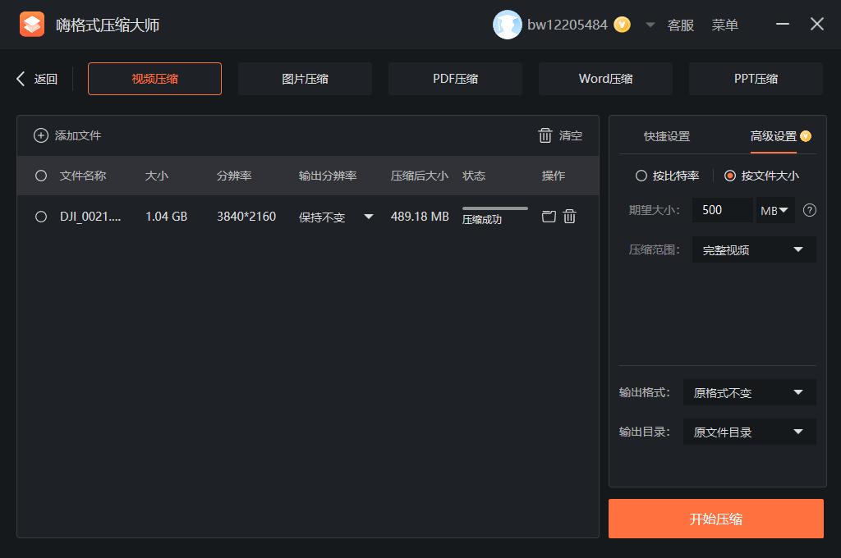
Task: Switch to the 图片压缩 tab
Action: tap(305, 78)
